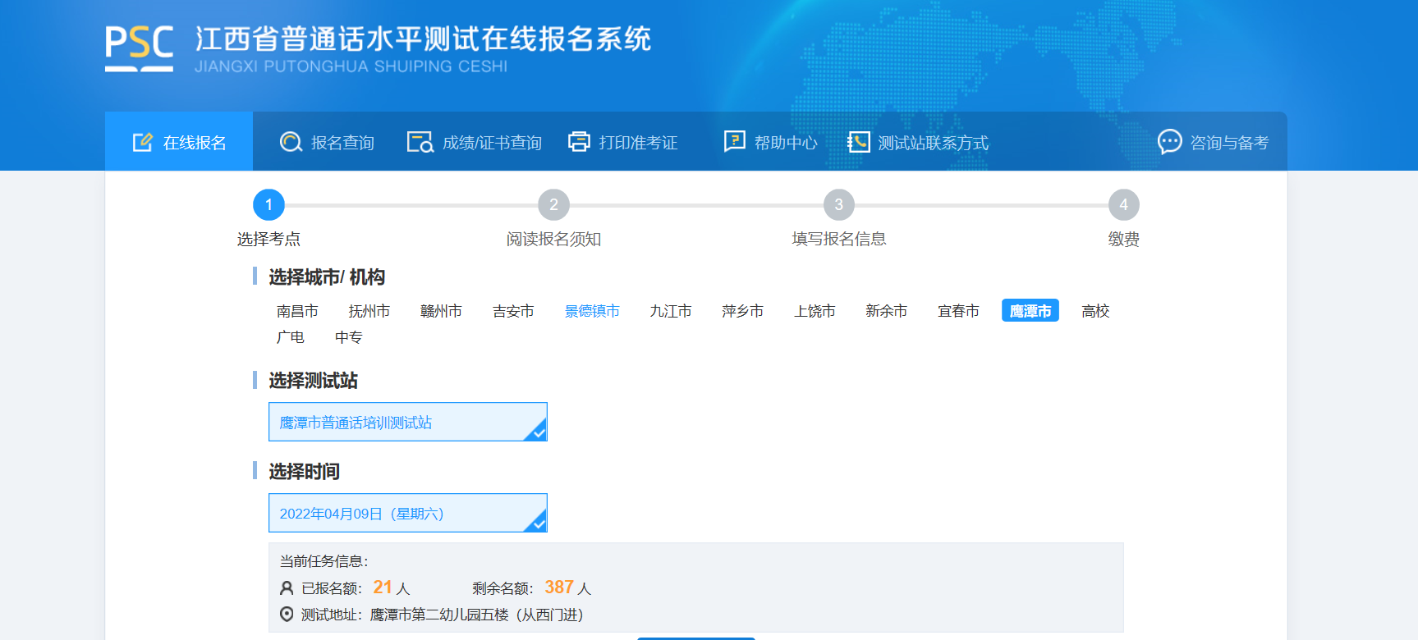
Task: Click 选择时间 heading
Action: (x=304, y=472)
